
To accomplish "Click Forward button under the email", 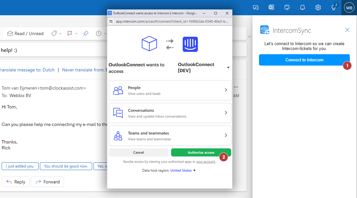I will point(47,182).
